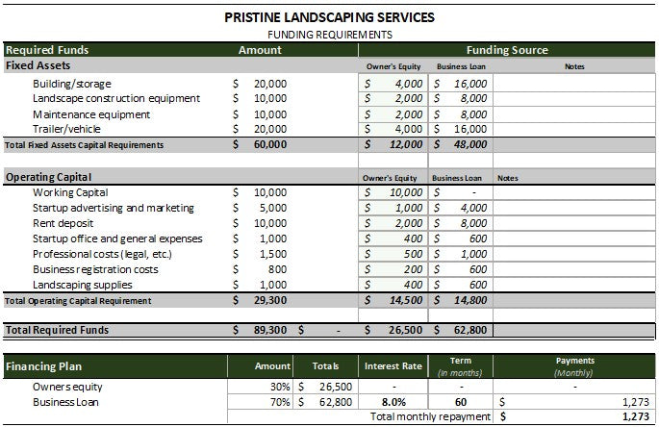The height and width of the screenshot is (427, 659).
Task: Select the Funding Source header cell
Action: click(x=507, y=50)
